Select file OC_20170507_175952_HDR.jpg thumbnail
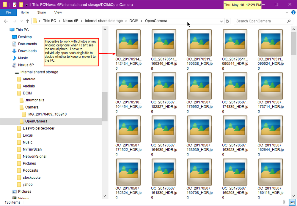 [199, 86]
